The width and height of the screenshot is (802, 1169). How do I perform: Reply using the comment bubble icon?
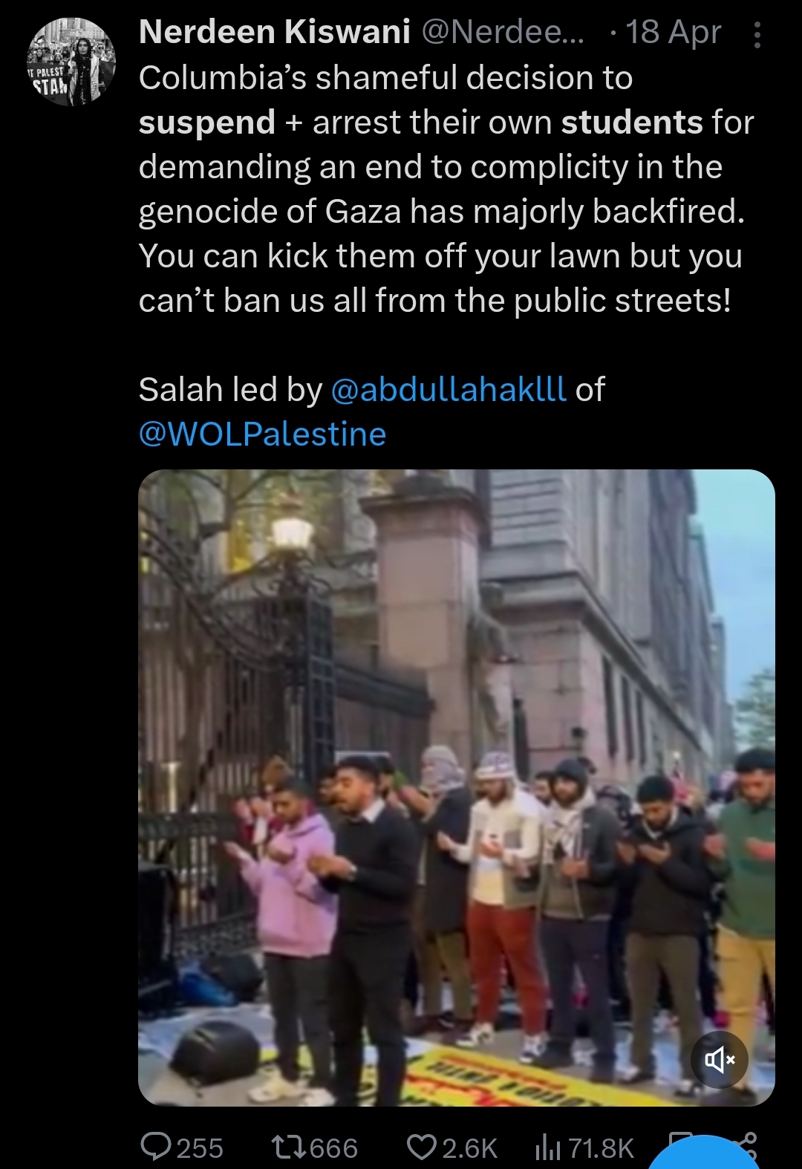(x=155, y=1147)
